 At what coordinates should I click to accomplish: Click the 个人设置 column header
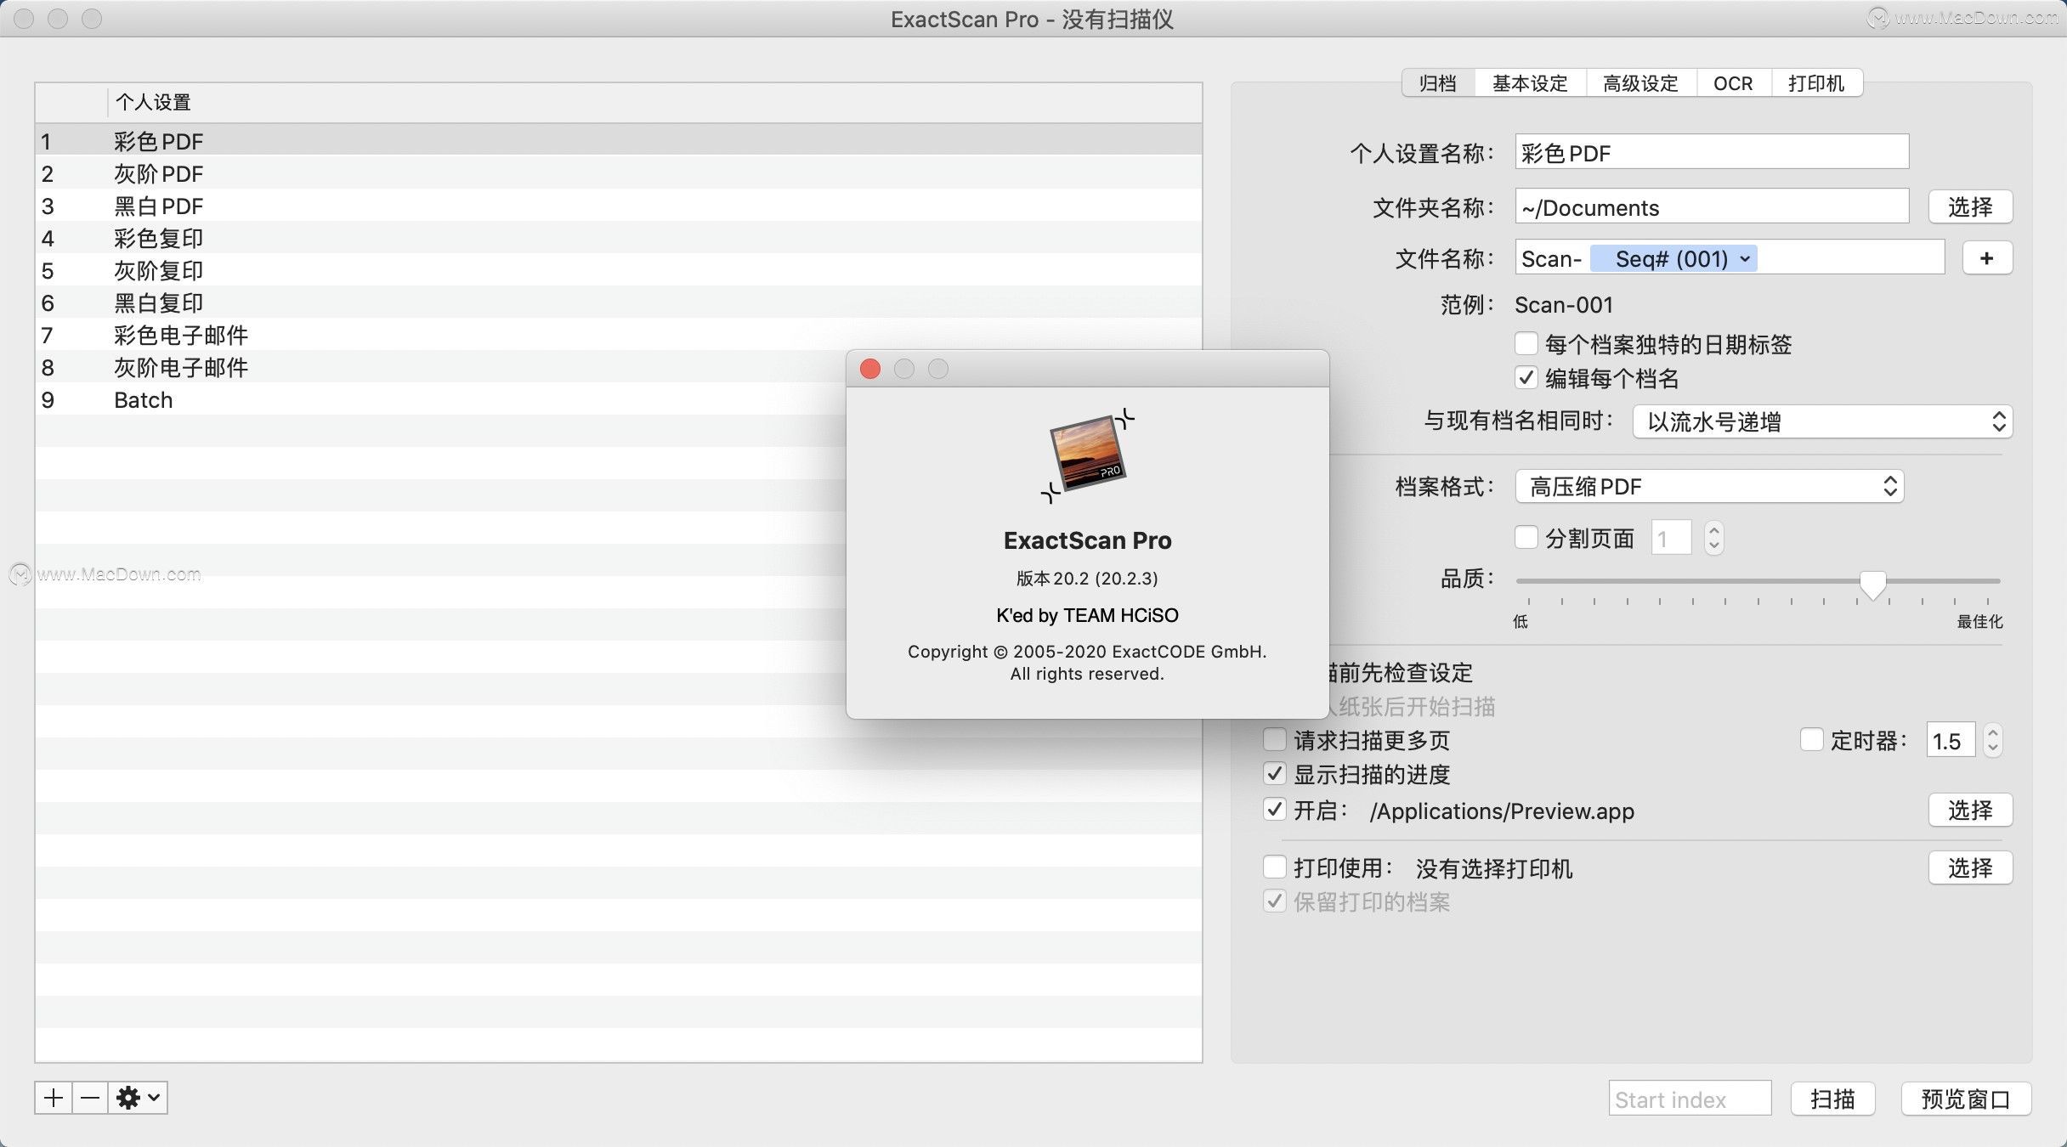654,102
